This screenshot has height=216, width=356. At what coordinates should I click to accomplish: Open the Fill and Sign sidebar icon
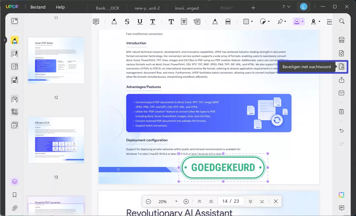(15, 80)
